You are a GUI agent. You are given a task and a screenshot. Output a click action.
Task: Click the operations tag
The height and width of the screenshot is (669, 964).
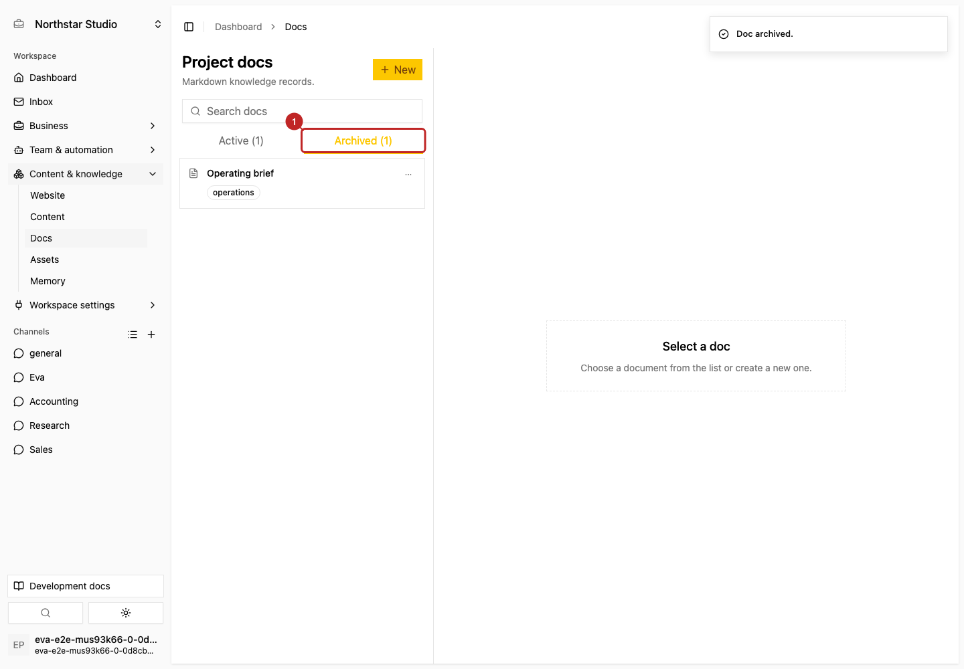tap(234, 193)
